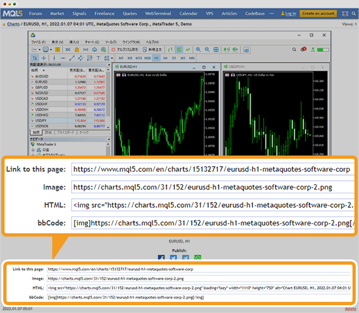Screen dimensions: 359x313
Task: Open the shapes objects dropdown arrow
Action: [x=112, y=58]
